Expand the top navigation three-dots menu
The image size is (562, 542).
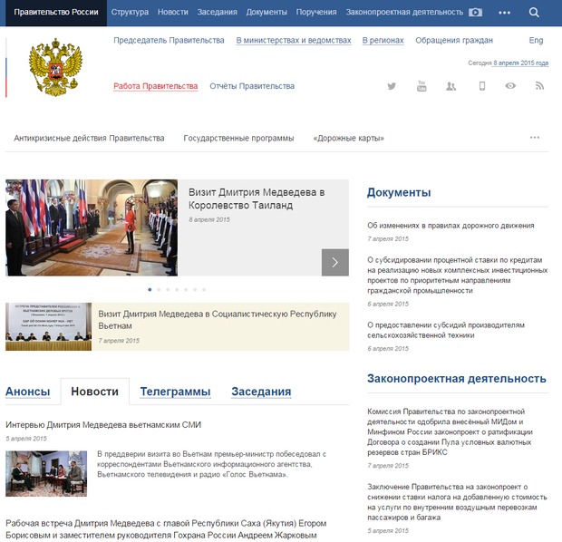coord(504,13)
